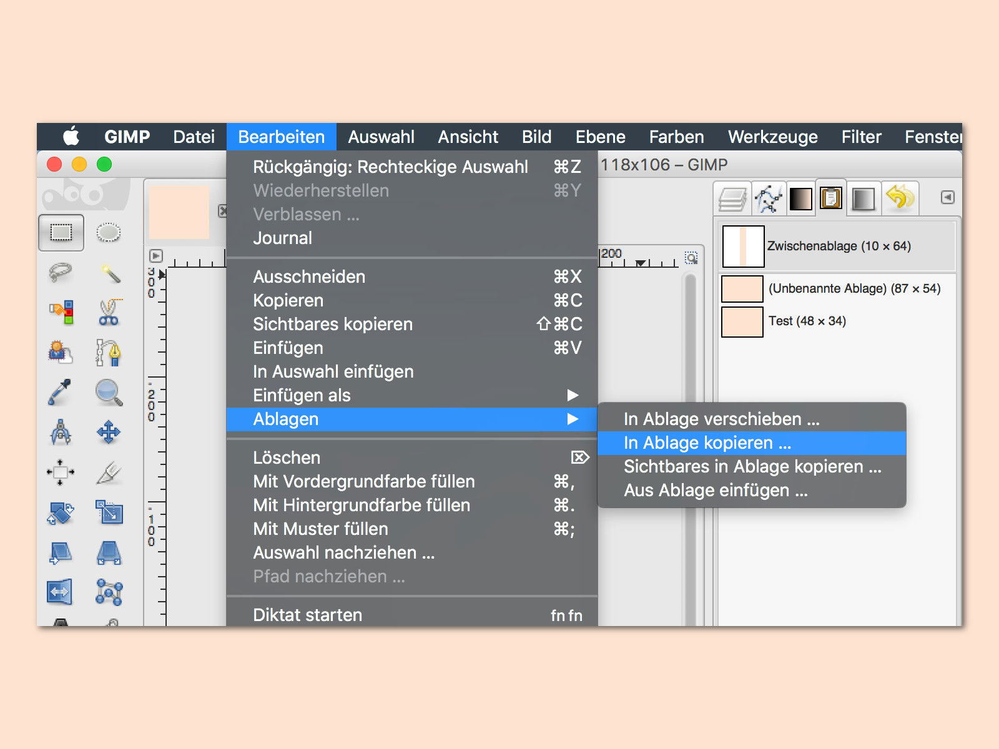Choose the Rotate tool
999x749 pixels.
(61, 513)
